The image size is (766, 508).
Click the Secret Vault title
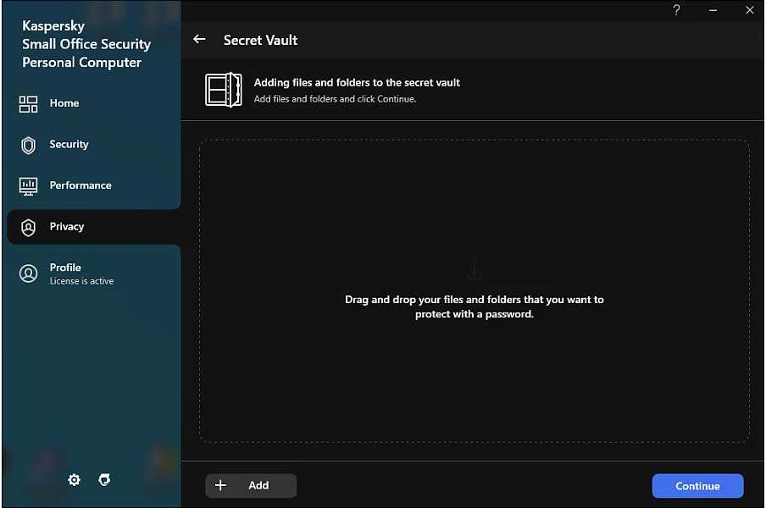coord(260,40)
